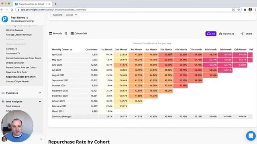This screenshot has height=144, width=257.
Task: Expand the sidebar bottom arrow
Action: coord(41,139)
